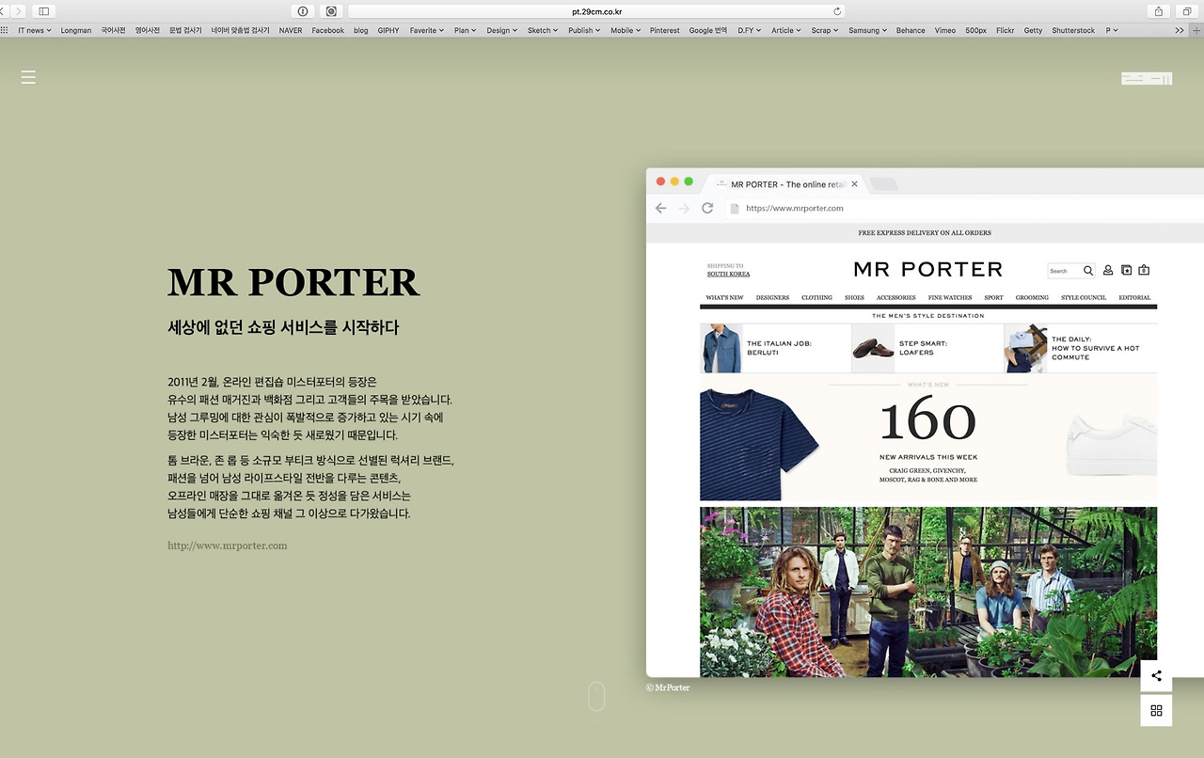Open the MR PORTER wish list icon
1204x758 pixels.
tap(1126, 270)
